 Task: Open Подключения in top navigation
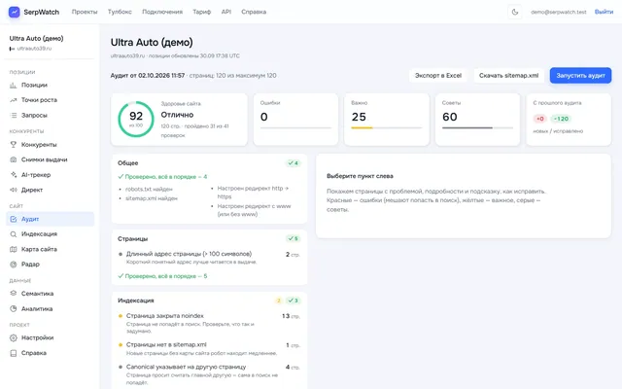tap(162, 12)
